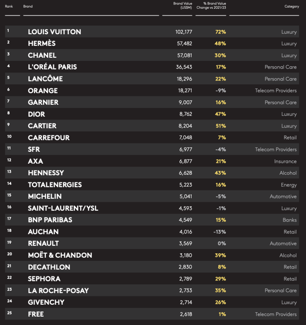Click the Rank column header
The width and height of the screenshot is (306, 325).
click(x=9, y=6)
